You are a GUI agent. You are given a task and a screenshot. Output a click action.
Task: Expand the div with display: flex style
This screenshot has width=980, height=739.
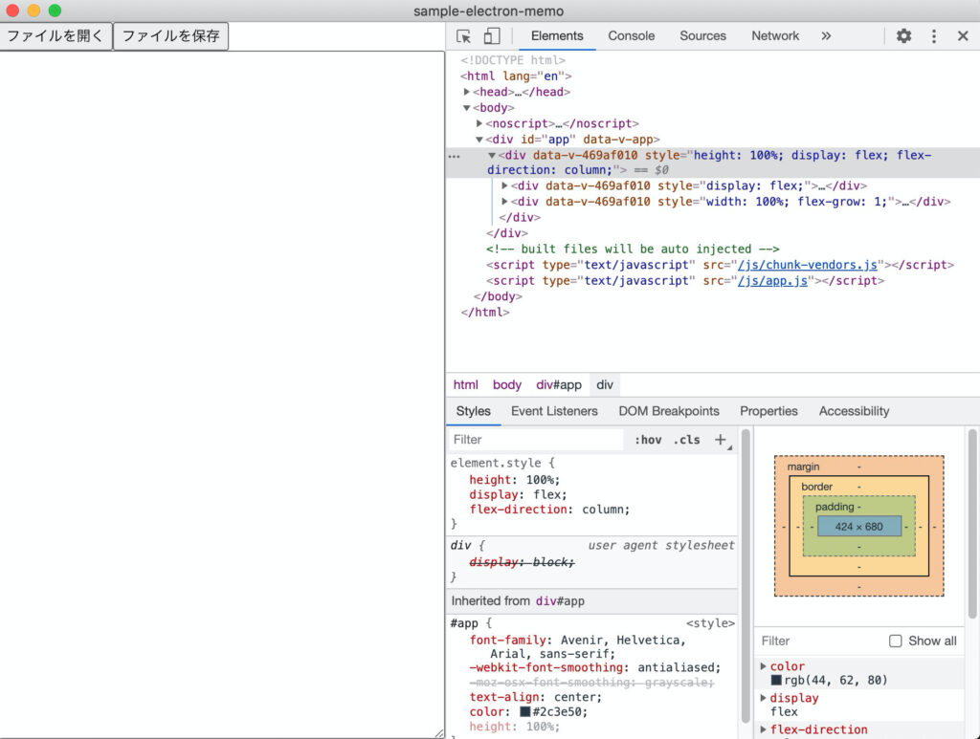[x=504, y=185]
